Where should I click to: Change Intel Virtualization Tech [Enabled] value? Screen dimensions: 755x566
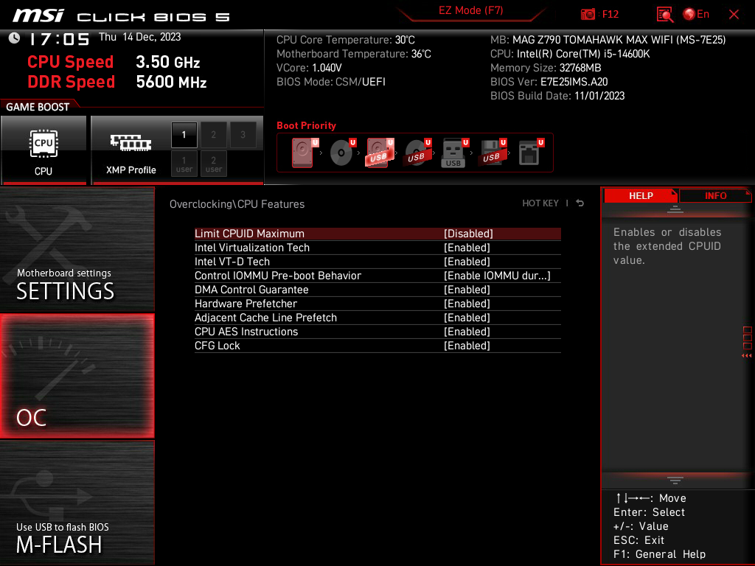(x=467, y=248)
